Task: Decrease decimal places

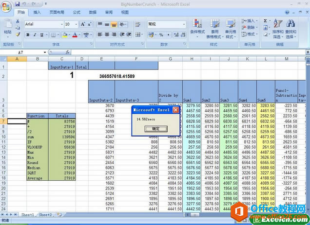Action: pyautogui.click(x=183, y=35)
